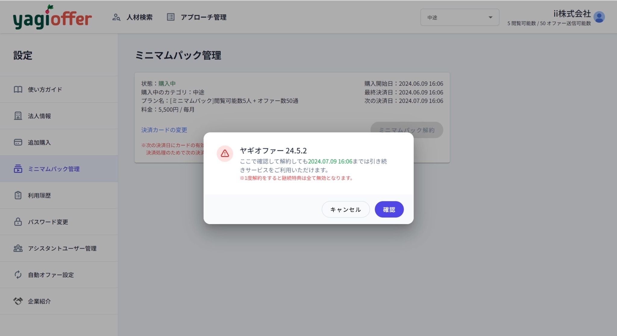Expand dropdown arrow next to 中途
Image resolution: width=617 pixels, height=336 pixels.
pos(490,17)
